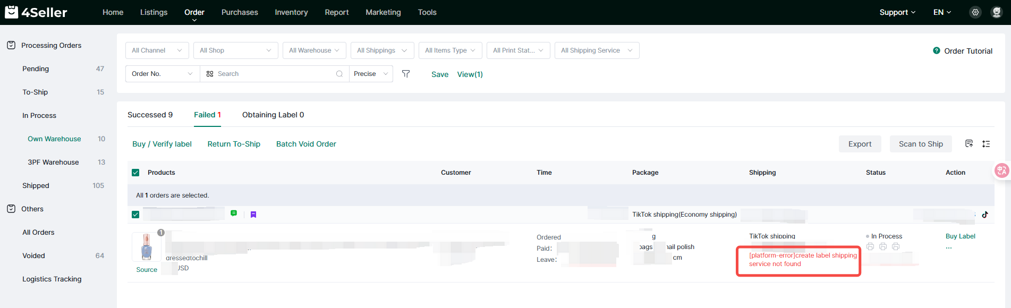Click the TikTok logo icon in order row
The width and height of the screenshot is (1011, 308).
[x=985, y=215]
